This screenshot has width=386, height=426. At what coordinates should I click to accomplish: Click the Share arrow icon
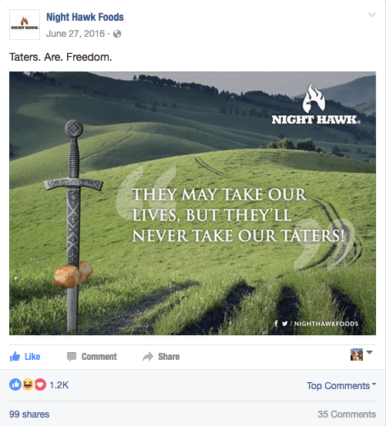[x=148, y=357]
